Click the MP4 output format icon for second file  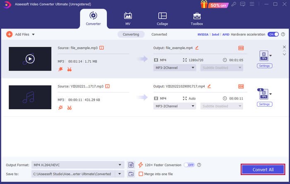pos(263,93)
